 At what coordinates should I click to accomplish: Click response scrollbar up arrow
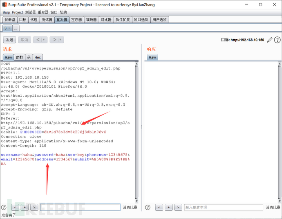280,63
